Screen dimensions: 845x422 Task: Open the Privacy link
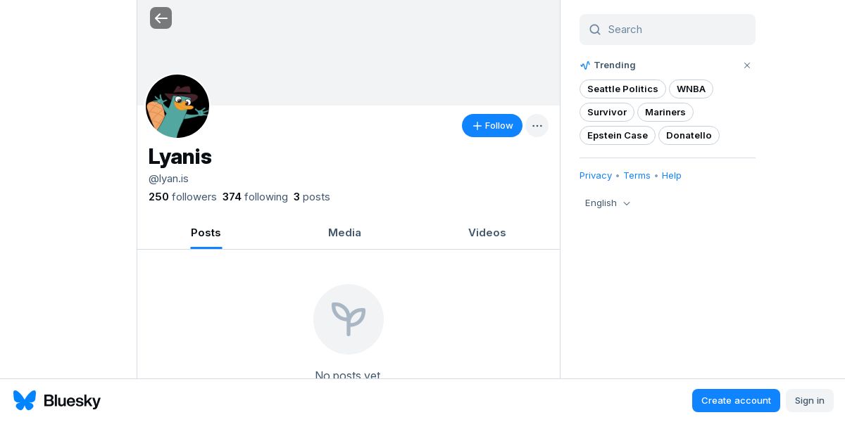[x=596, y=176]
